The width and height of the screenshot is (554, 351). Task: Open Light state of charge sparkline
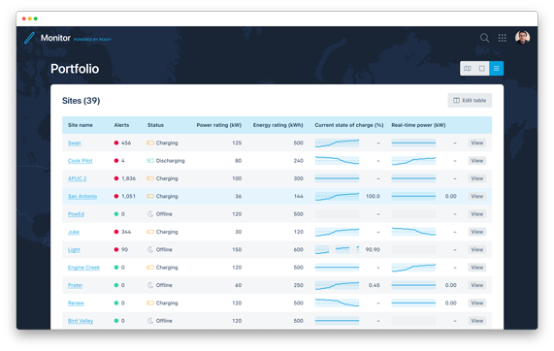point(337,249)
